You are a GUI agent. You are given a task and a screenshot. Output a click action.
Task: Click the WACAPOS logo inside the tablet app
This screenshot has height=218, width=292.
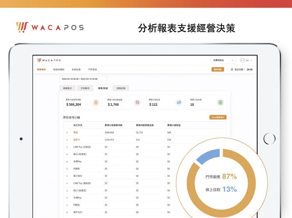coord(49,60)
